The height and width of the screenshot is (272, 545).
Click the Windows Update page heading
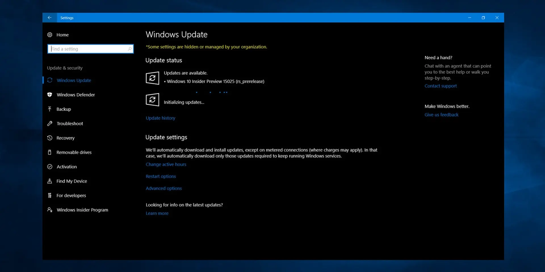click(177, 35)
